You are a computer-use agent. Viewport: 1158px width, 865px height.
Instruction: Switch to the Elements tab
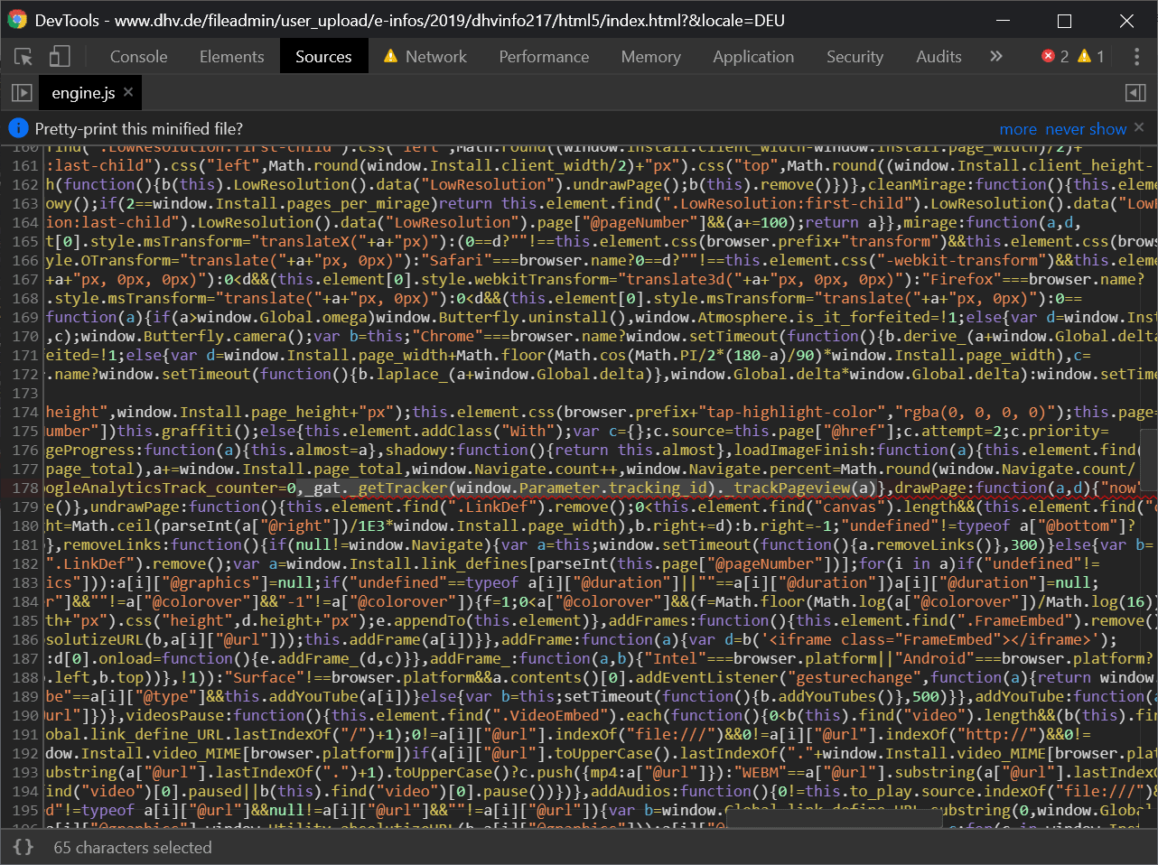coord(232,57)
